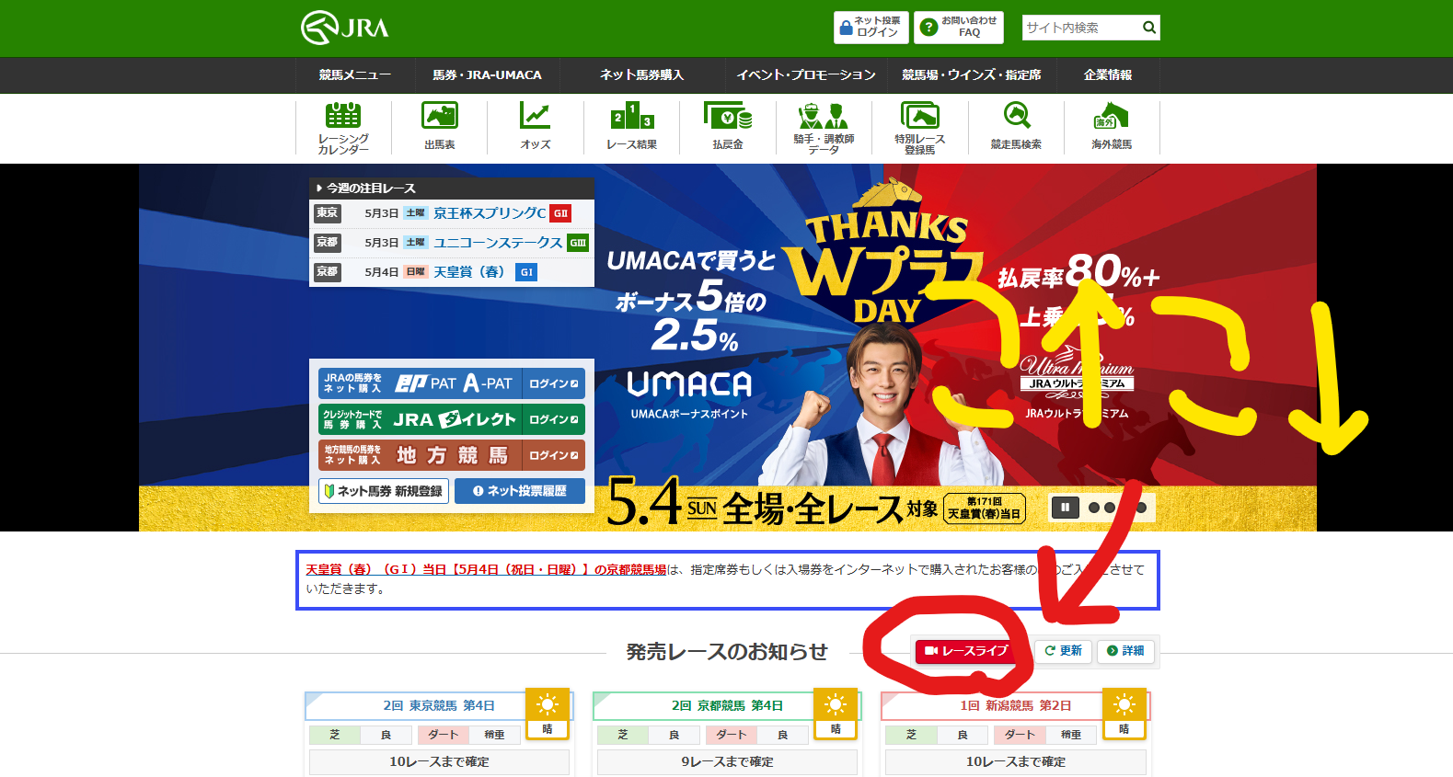
Task: Pause the banner slideshow
Action: click(1066, 508)
